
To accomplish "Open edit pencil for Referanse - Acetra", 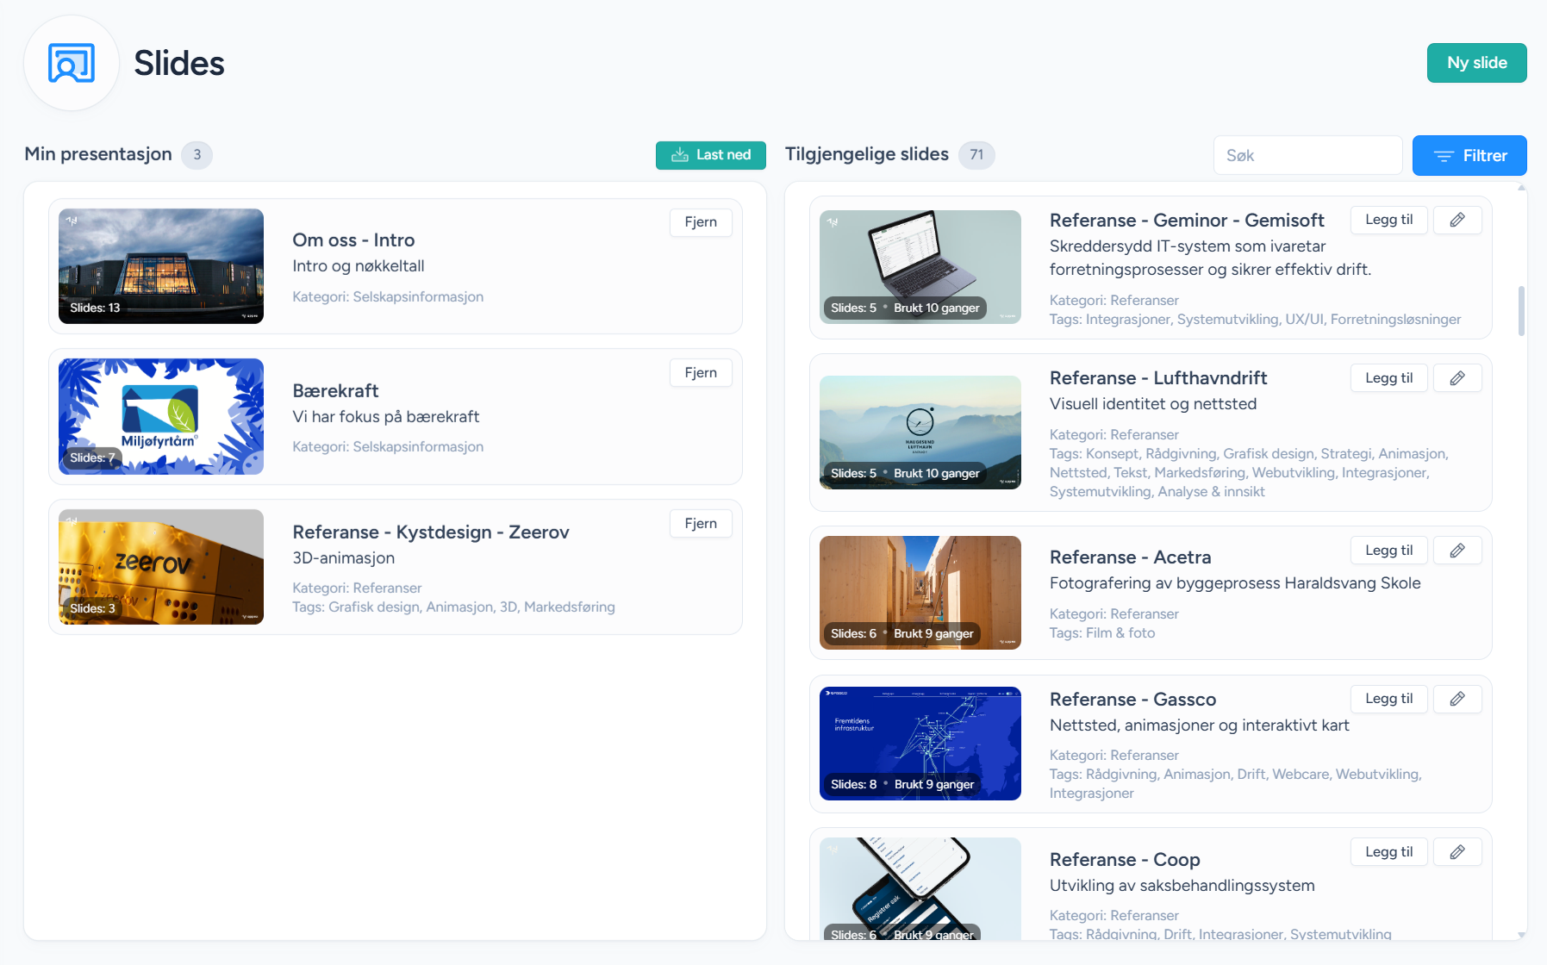I will point(1457,551).
